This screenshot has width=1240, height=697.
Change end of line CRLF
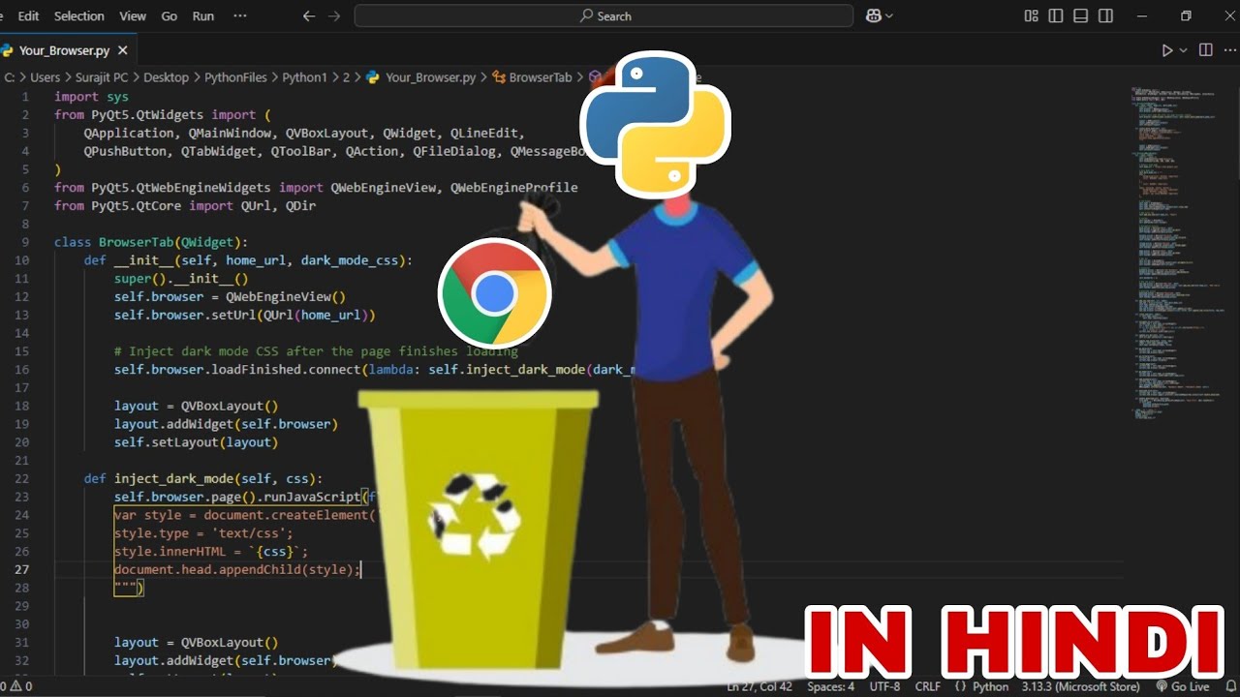coord(928,686)
